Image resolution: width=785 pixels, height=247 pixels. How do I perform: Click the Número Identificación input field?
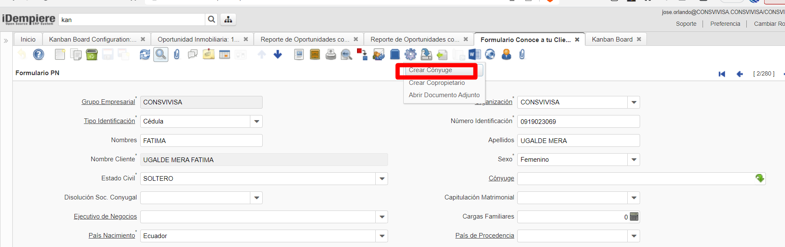click(578, 121)
